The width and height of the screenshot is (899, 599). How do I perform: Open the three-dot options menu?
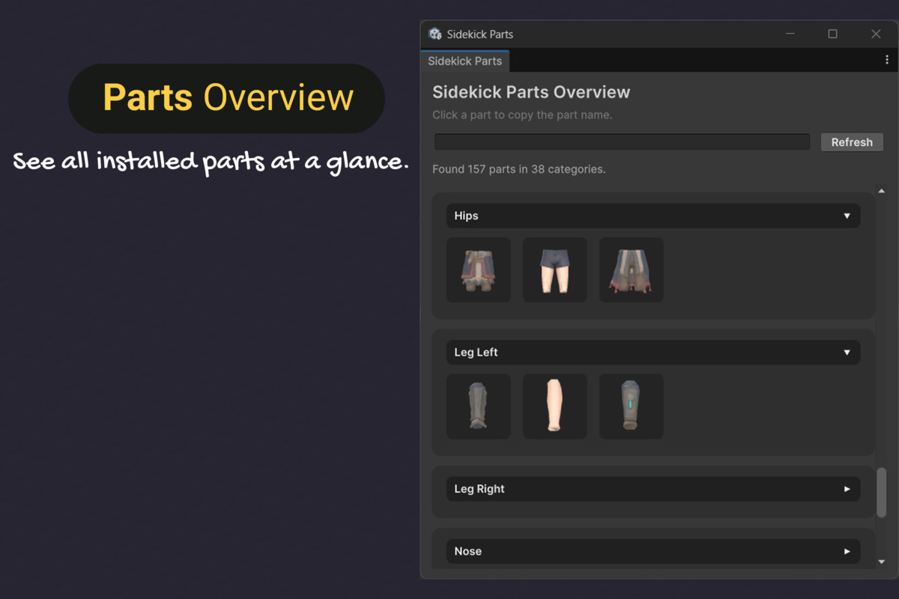886,61
